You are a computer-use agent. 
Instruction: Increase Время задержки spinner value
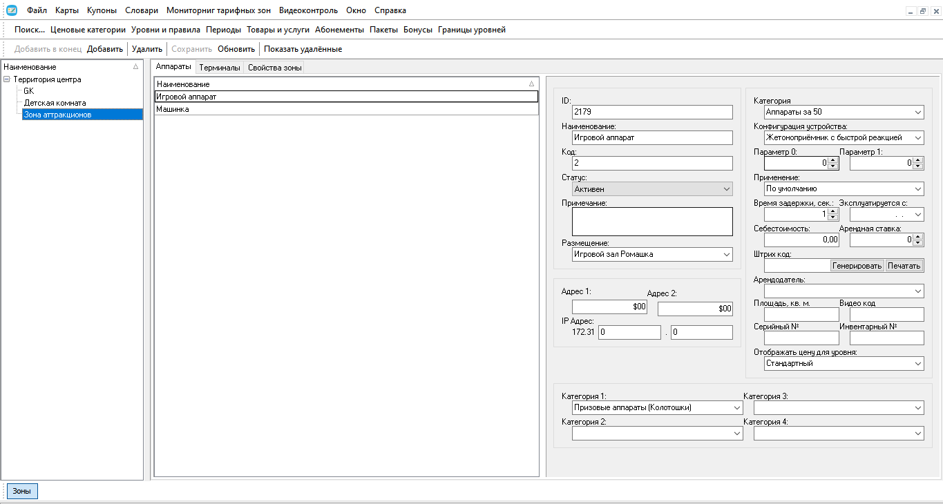833,211
